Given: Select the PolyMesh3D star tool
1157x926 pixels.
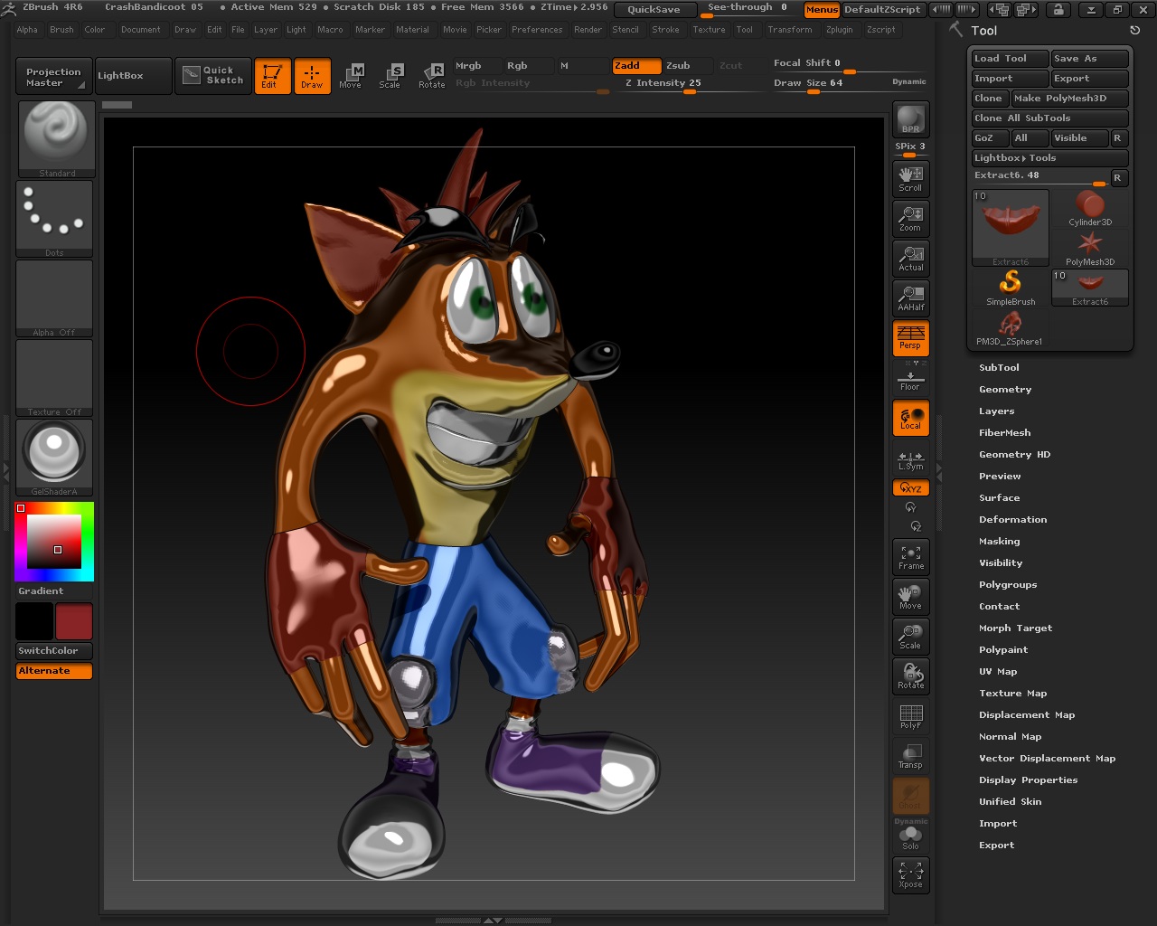Looking at the screenshot, I should pos(1090,248).
